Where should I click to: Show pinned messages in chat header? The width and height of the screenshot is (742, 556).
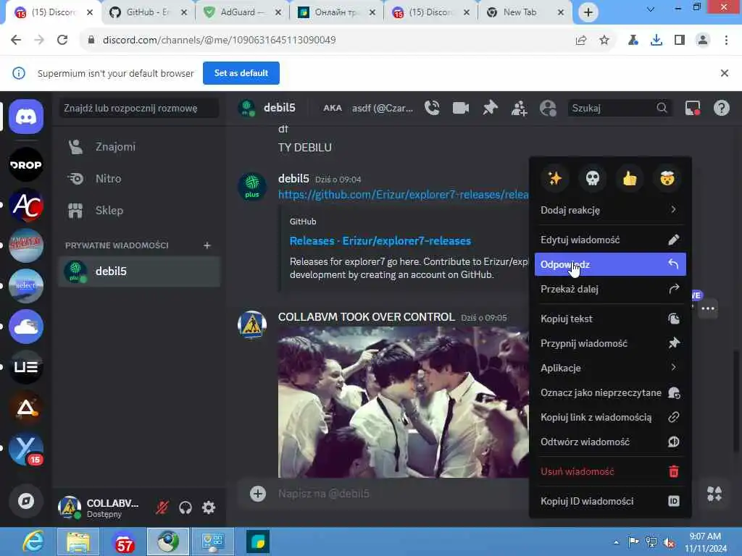point(490,109)
